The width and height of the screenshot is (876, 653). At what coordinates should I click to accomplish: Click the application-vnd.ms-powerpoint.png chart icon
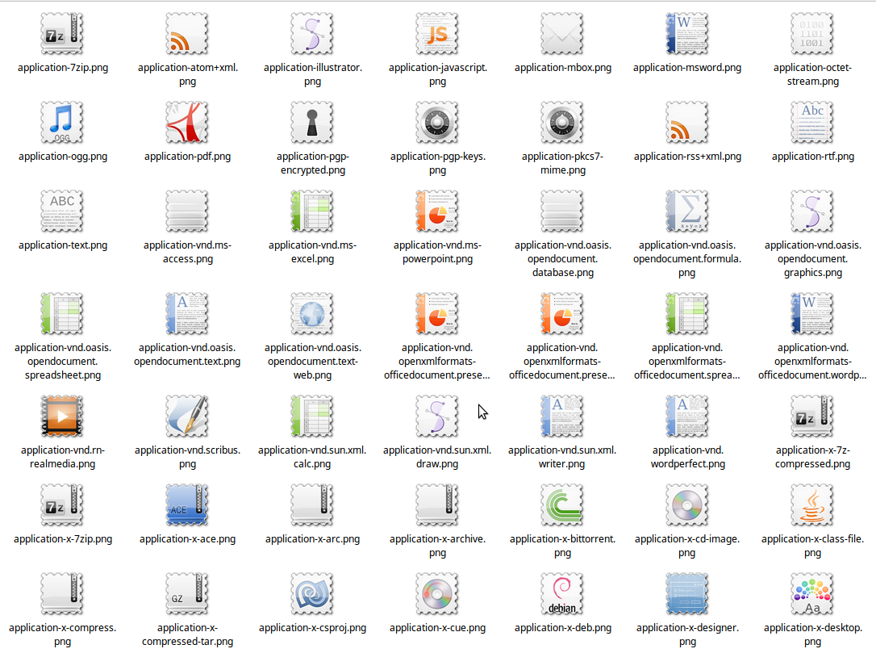coord(437,211)
